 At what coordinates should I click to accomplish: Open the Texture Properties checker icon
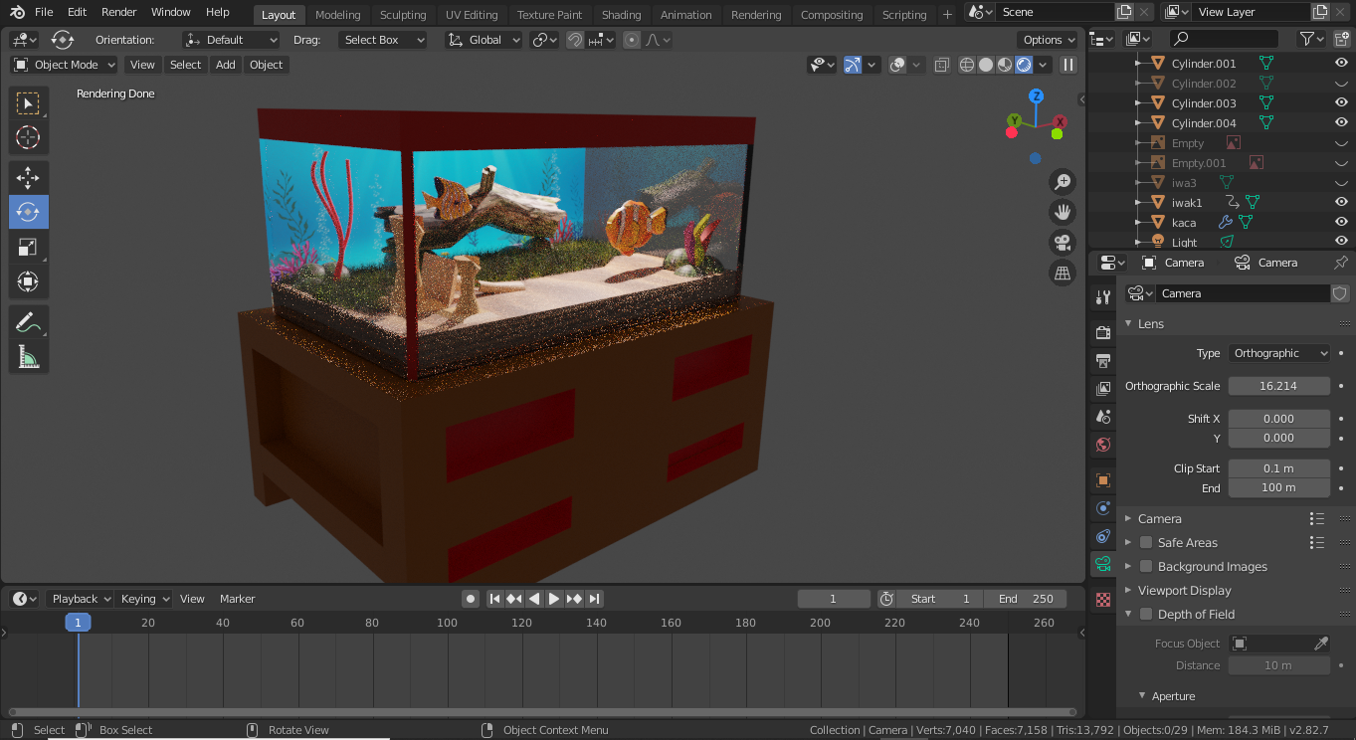tap(1101, 600)
